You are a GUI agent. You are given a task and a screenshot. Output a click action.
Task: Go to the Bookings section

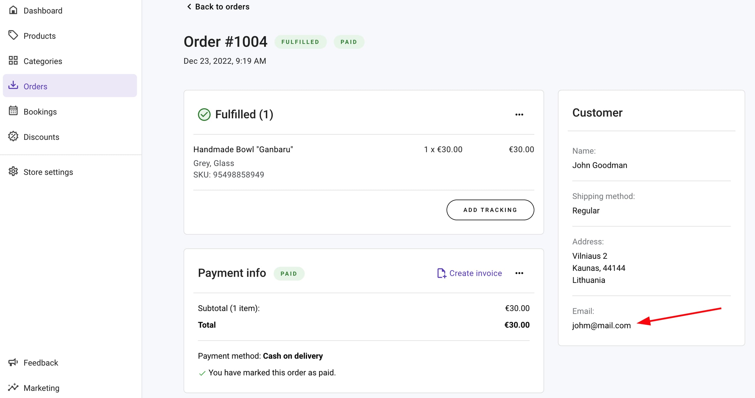click(x=40, y=112)
